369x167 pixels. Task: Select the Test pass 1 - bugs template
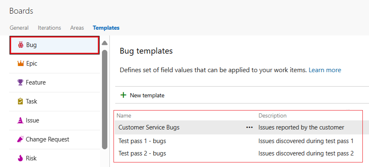pyautogui.click(x=142, y=141)
